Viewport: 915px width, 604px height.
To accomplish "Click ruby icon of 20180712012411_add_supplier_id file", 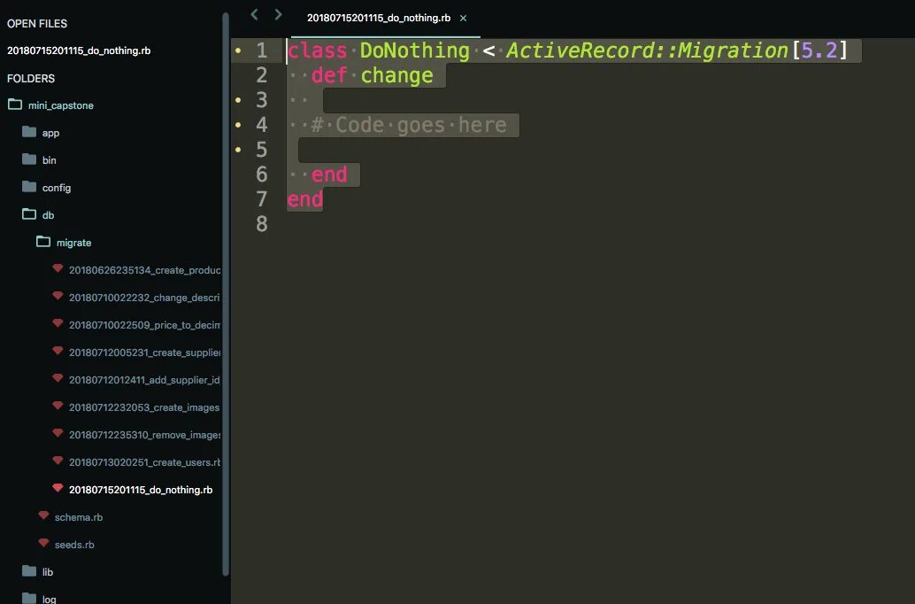I will coord(58,378).
